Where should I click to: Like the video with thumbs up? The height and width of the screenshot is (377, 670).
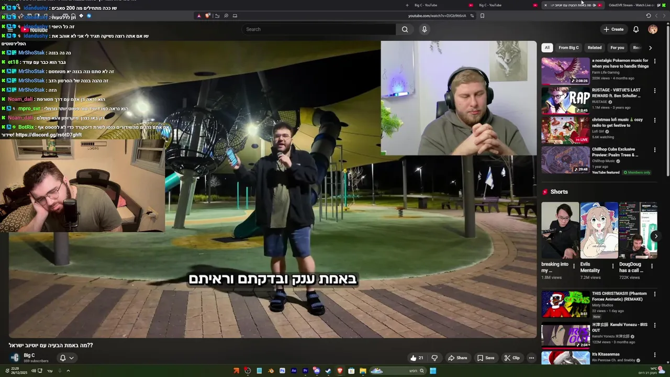[417, 358]
